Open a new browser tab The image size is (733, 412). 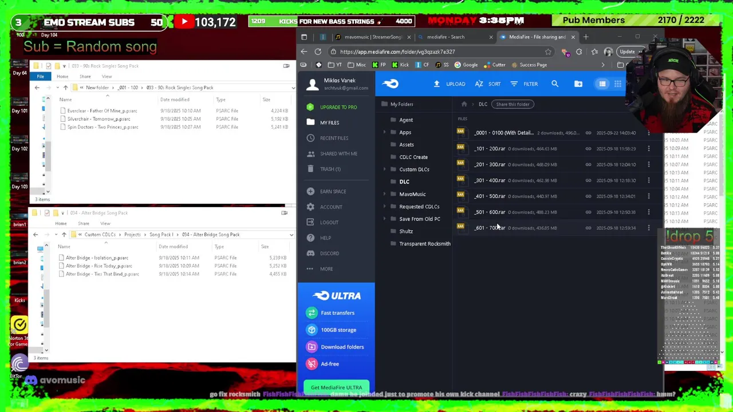click(586, 37)
